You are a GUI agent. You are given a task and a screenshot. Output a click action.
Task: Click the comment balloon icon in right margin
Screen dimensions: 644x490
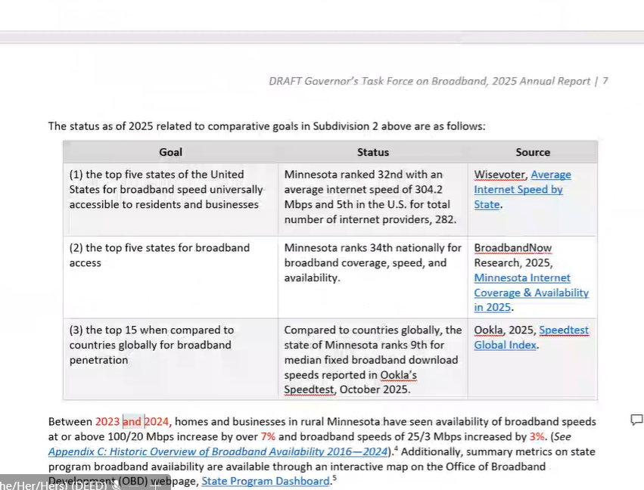pos(636,420)
